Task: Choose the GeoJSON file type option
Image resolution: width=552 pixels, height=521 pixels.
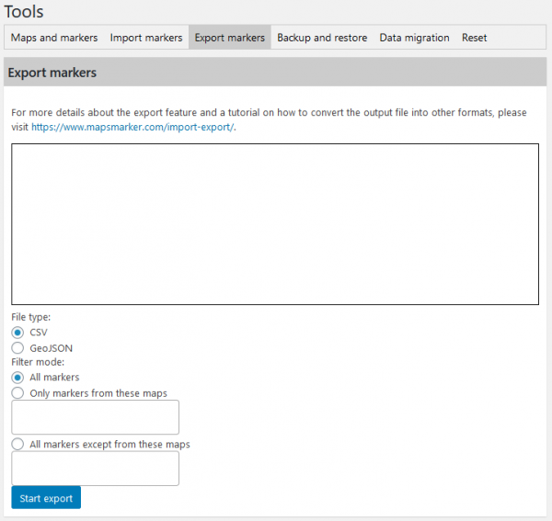Action: (x=17, y=348)
